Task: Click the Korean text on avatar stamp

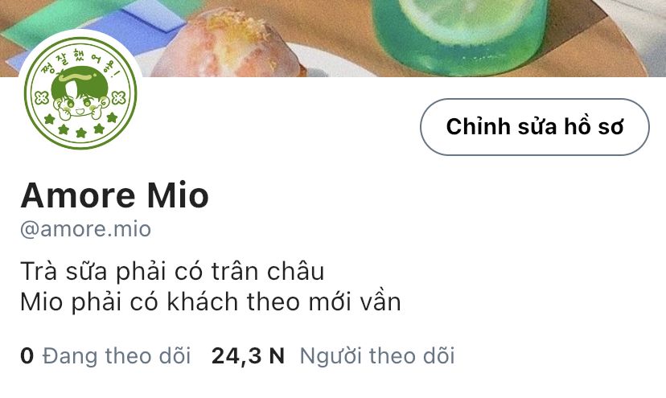Action: click(x=80, y=59)
